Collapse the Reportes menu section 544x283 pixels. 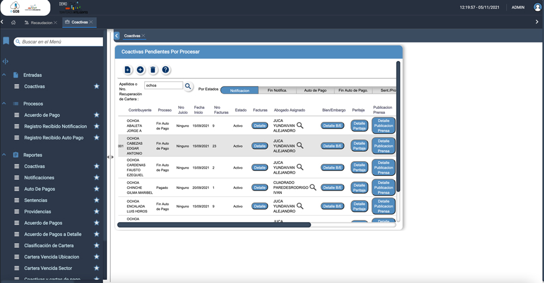tap(4, 155)
